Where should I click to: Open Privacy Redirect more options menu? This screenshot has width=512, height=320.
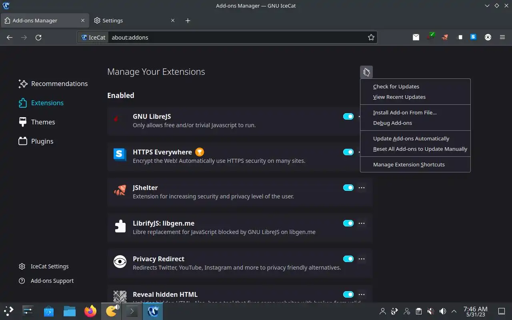pos(362,259)
